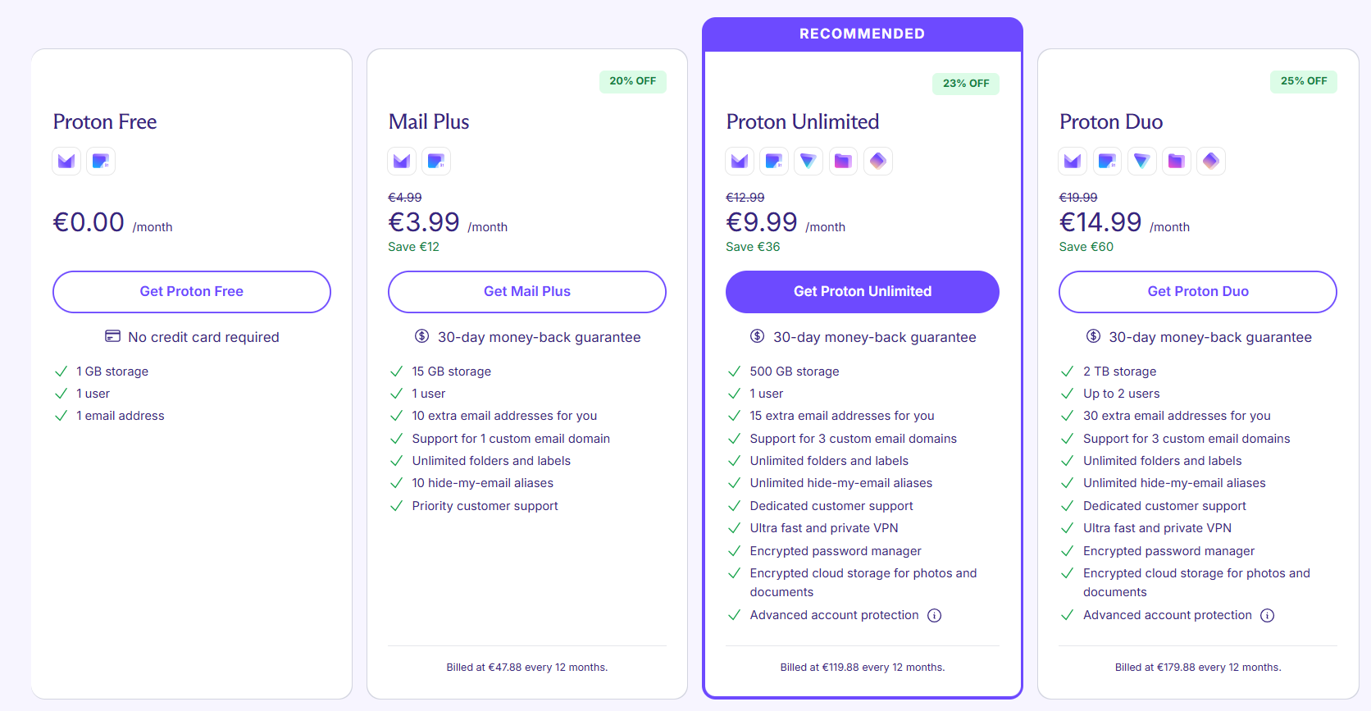Select the Get Proton Duo button
The width and height of the screenshot is (1371, 711).
(x=1198, y=292)
